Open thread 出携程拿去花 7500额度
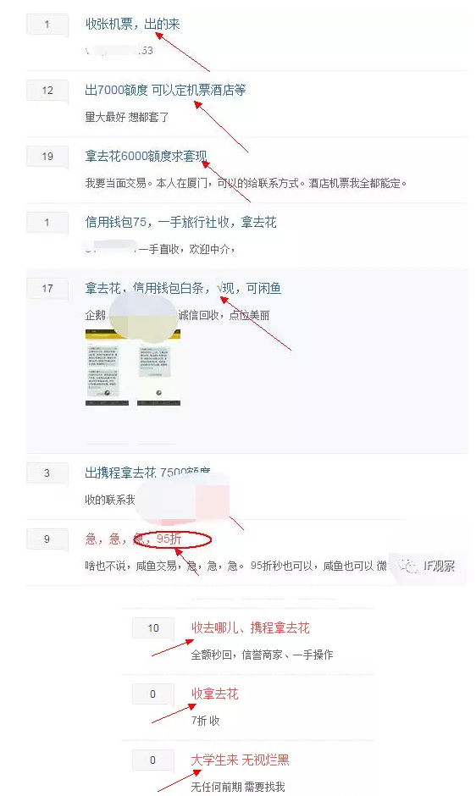The width and height of the screenshot is (476, 796). click(148, 473)
